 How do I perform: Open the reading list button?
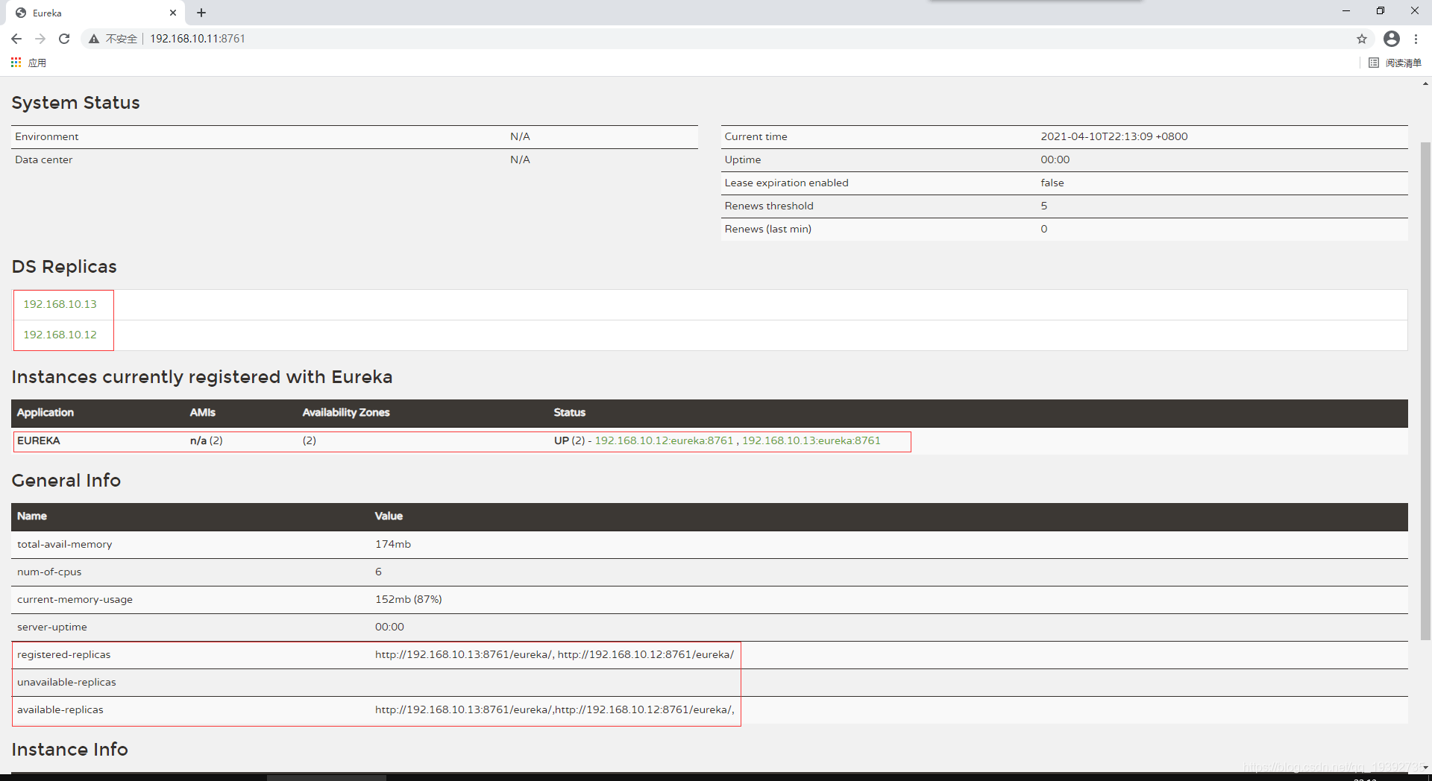(1395, 63)
